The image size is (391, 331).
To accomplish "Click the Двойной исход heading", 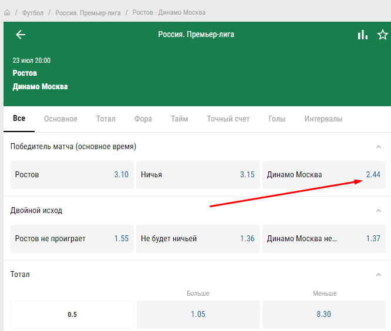I will coord(36,211).
